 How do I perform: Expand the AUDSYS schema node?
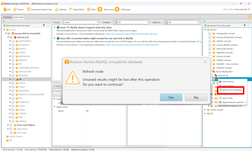(x=10, y=49)
